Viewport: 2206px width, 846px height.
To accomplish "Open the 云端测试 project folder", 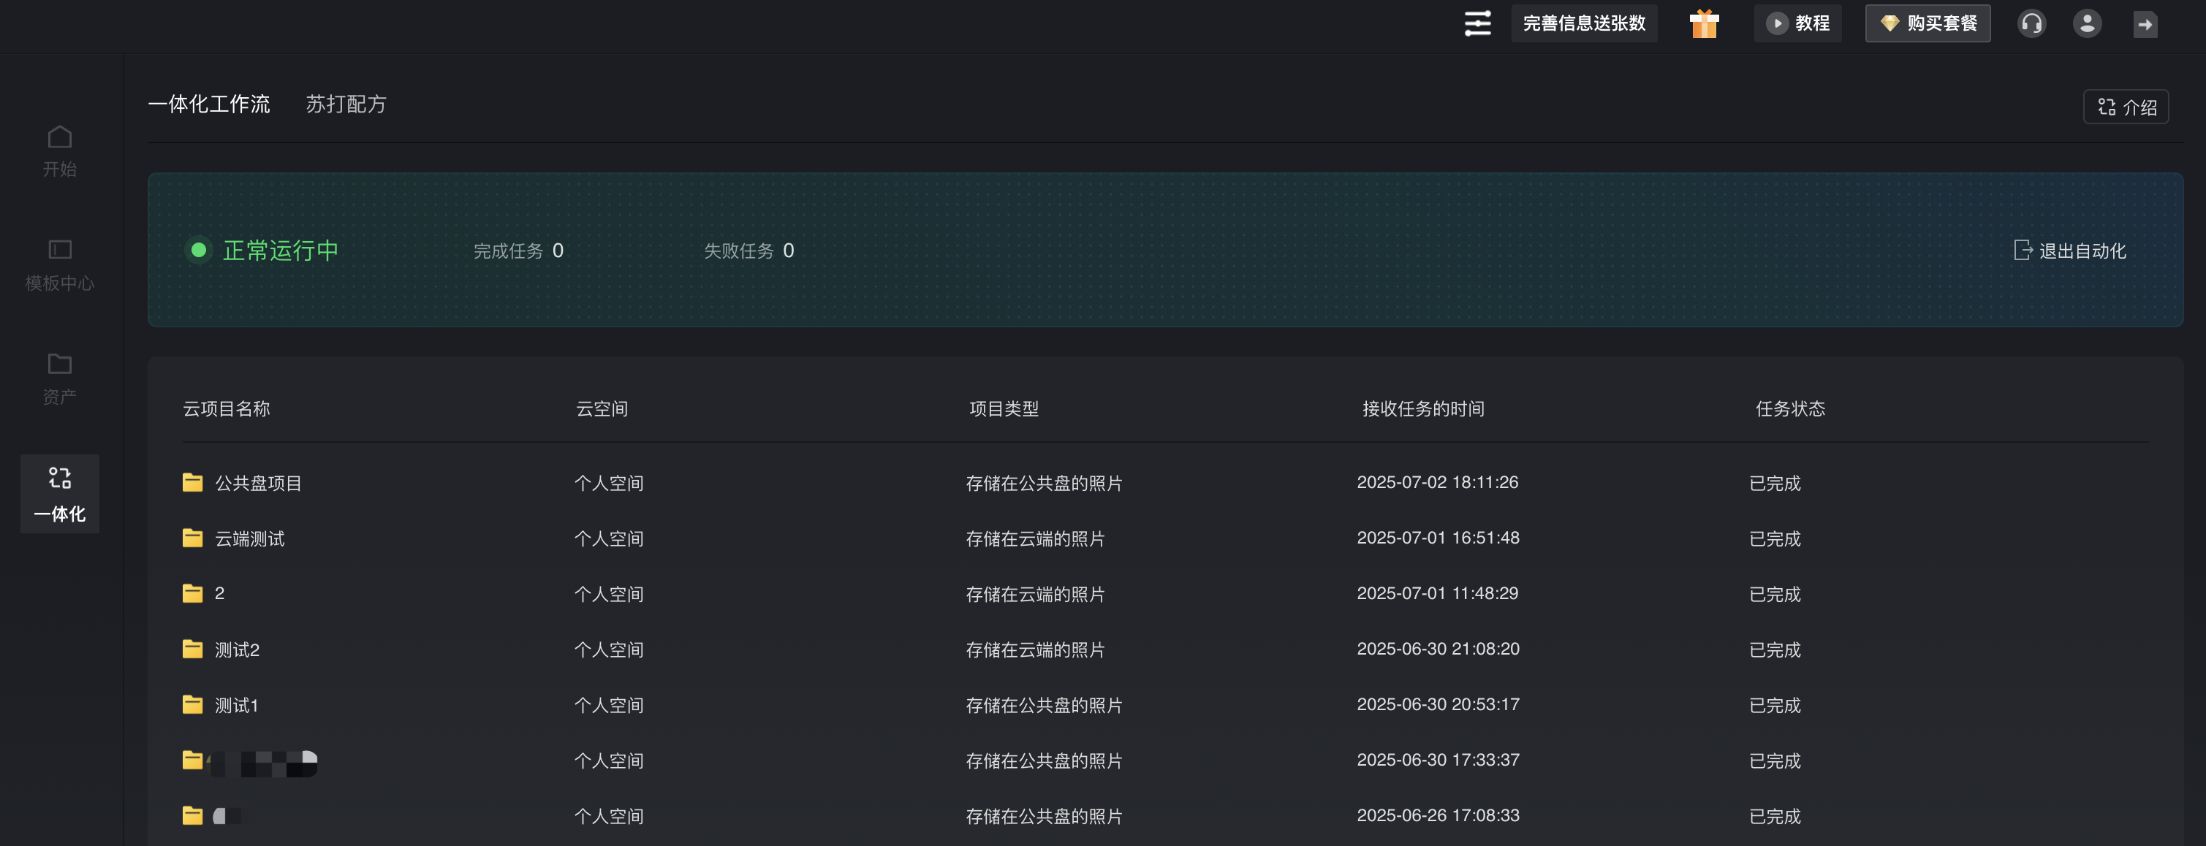I will (249, 538).
